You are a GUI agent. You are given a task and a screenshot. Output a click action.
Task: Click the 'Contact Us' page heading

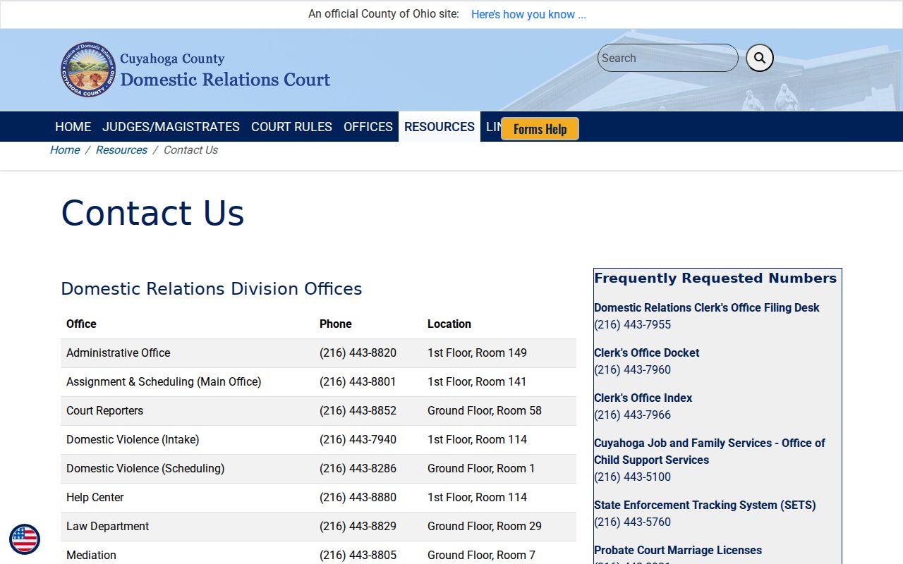[x=152, y=213]
